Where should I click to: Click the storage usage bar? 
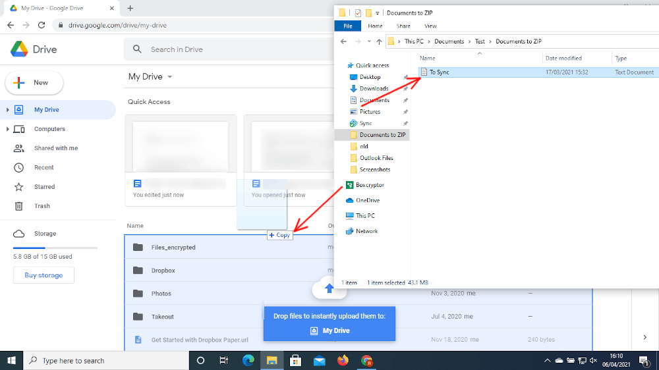pos(55,248)
